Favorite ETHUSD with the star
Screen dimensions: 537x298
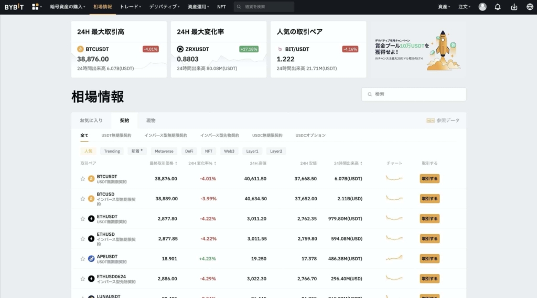pos(82,238)
